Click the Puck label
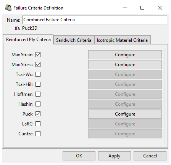 click(x=28, y=114)
